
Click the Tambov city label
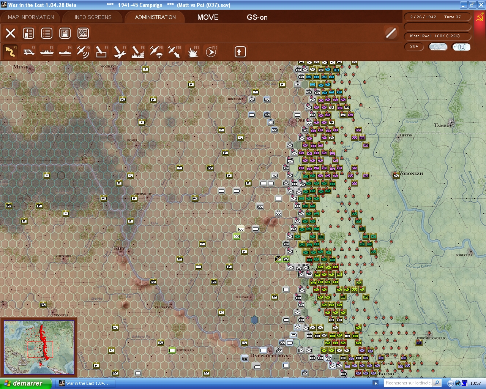[x=443, y=125]
